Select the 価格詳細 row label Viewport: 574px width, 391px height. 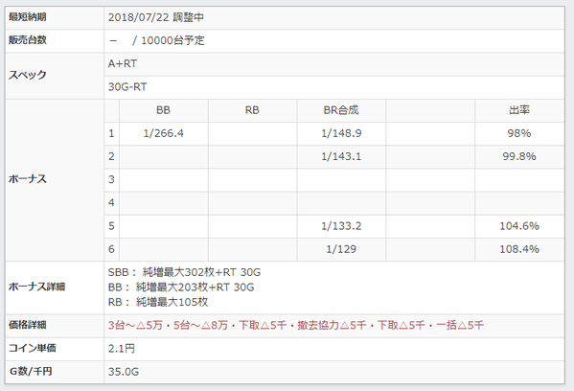pos(28,325)
